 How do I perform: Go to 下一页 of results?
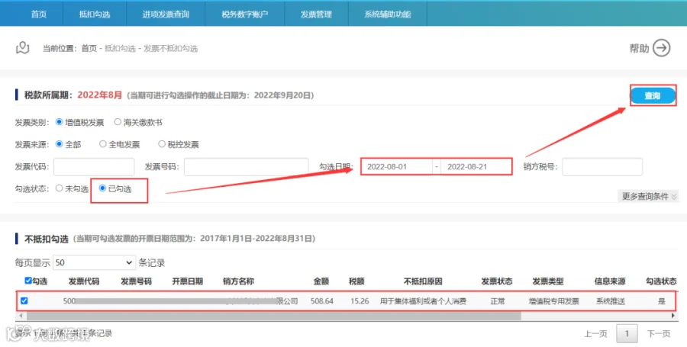coord(659,334)
